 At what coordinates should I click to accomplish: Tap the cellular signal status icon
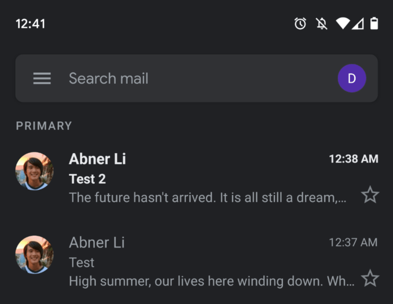click(x=357, y=24)
